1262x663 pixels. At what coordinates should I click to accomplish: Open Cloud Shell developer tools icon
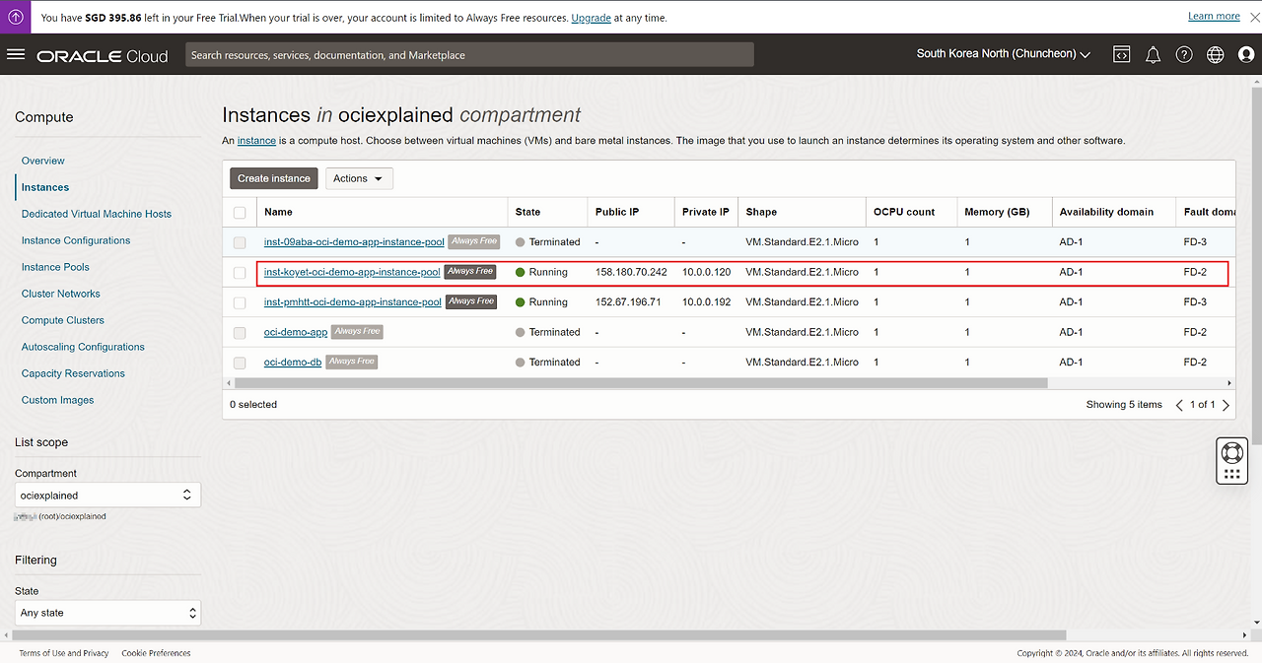coord(1121,55)
